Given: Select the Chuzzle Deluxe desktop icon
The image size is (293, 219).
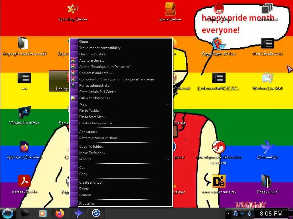Looking at the screenshot, I should click(x=219, y=12).
